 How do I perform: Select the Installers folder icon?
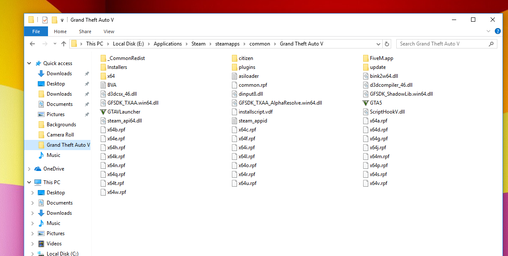click(103, 67)
